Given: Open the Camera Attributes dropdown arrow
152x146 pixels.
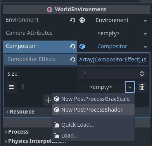Looking at the screenshot, I should click(145, 34).
